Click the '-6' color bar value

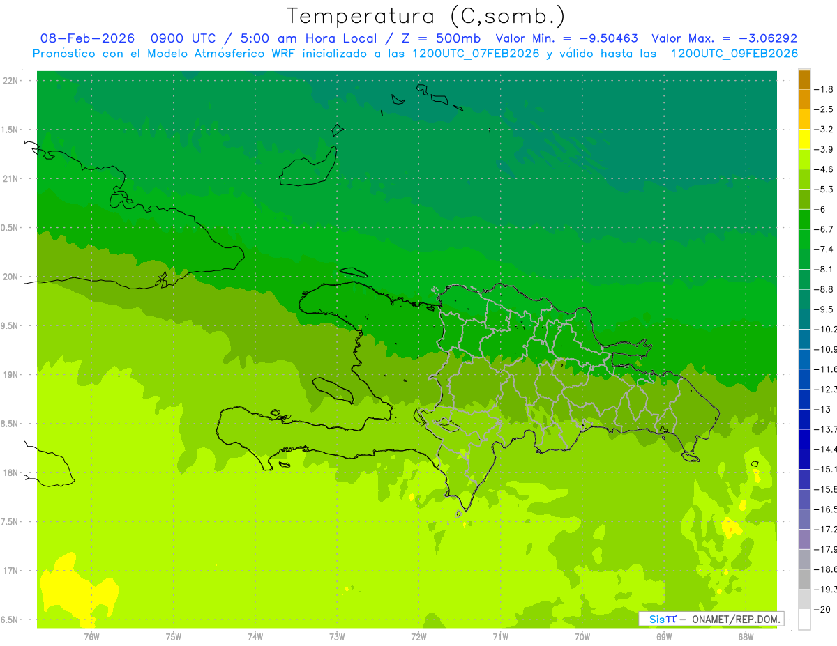[820, 209]
